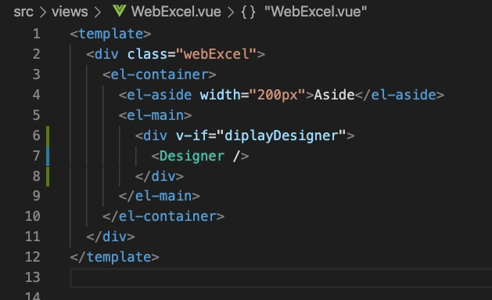492x300 pixels.
Task: Click line number 1 in gutter
Action: 37,34
